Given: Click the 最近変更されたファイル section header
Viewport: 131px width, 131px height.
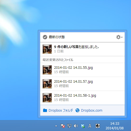Looking at the screenshot, I should [x=58, y=60].
